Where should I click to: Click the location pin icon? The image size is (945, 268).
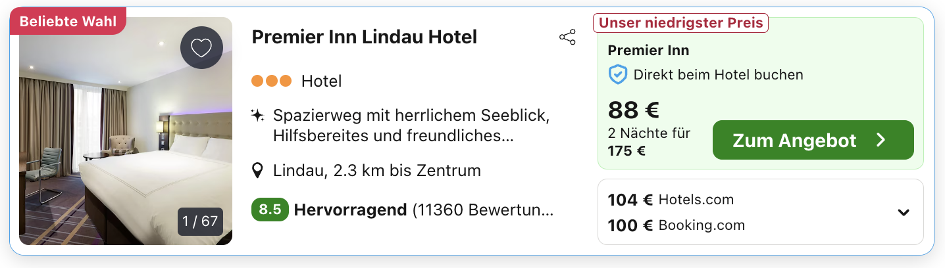click(x=259, y=171)
